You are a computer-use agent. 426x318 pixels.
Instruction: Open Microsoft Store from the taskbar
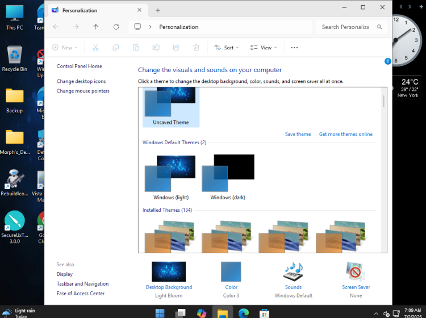click(x=264, y=313)
